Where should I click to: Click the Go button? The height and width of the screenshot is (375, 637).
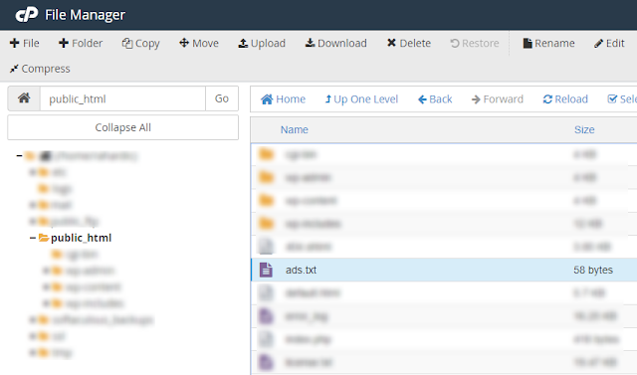(x=222, y=98)
